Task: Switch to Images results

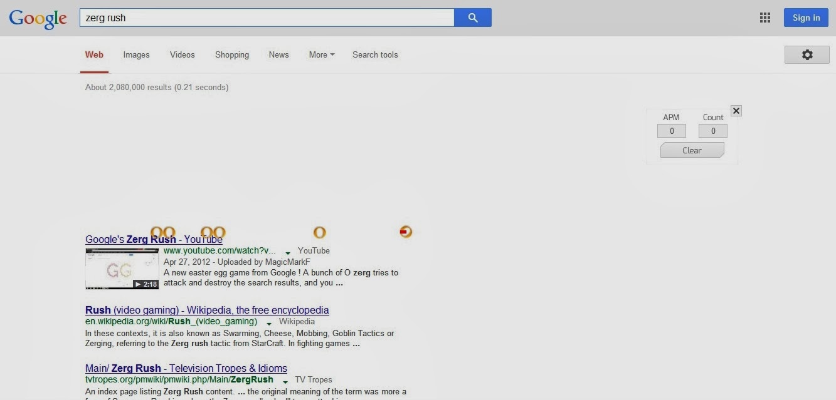Action: tap(136, 54)
